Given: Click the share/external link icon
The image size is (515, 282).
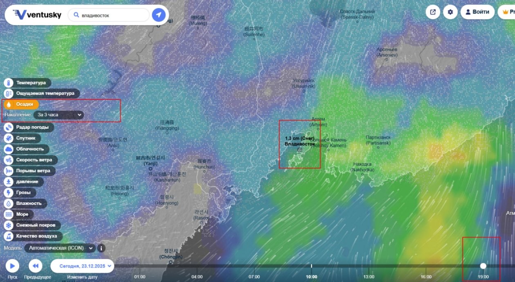Looking at the screenshot, I should 432,12.
